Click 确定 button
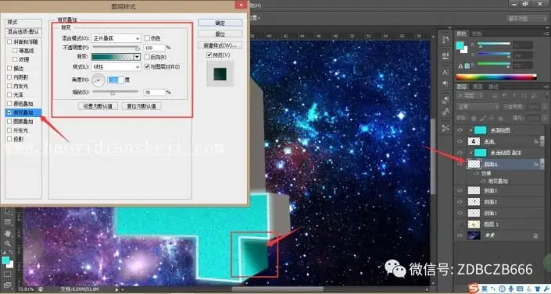The width and height of the screenshot is (551, 294). point(220,23)
